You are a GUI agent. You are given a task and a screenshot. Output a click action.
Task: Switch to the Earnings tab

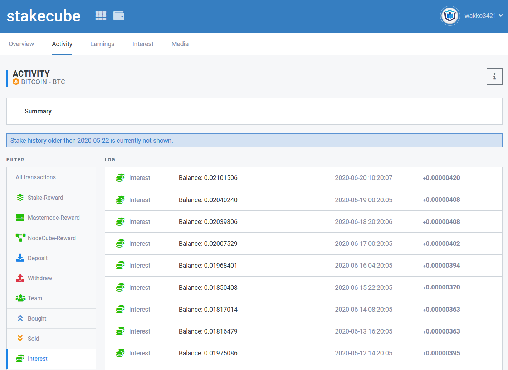pos(102,44)
